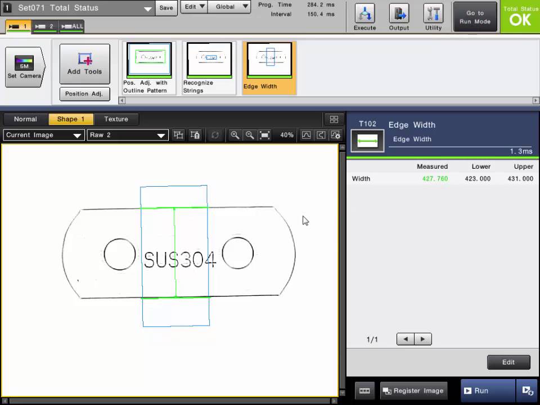Open the Normal image view tab
The image size is (540, 405).
coord(25,119)
